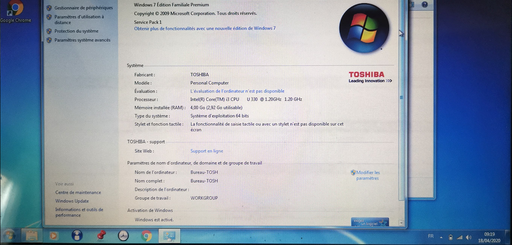Click the Description de l'ordinateur label
Screen dimensions: 512x245
162,190
